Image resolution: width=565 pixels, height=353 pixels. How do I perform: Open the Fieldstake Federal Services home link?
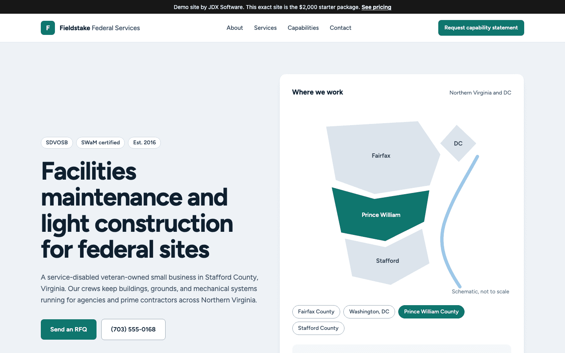[x=90, y=28]
